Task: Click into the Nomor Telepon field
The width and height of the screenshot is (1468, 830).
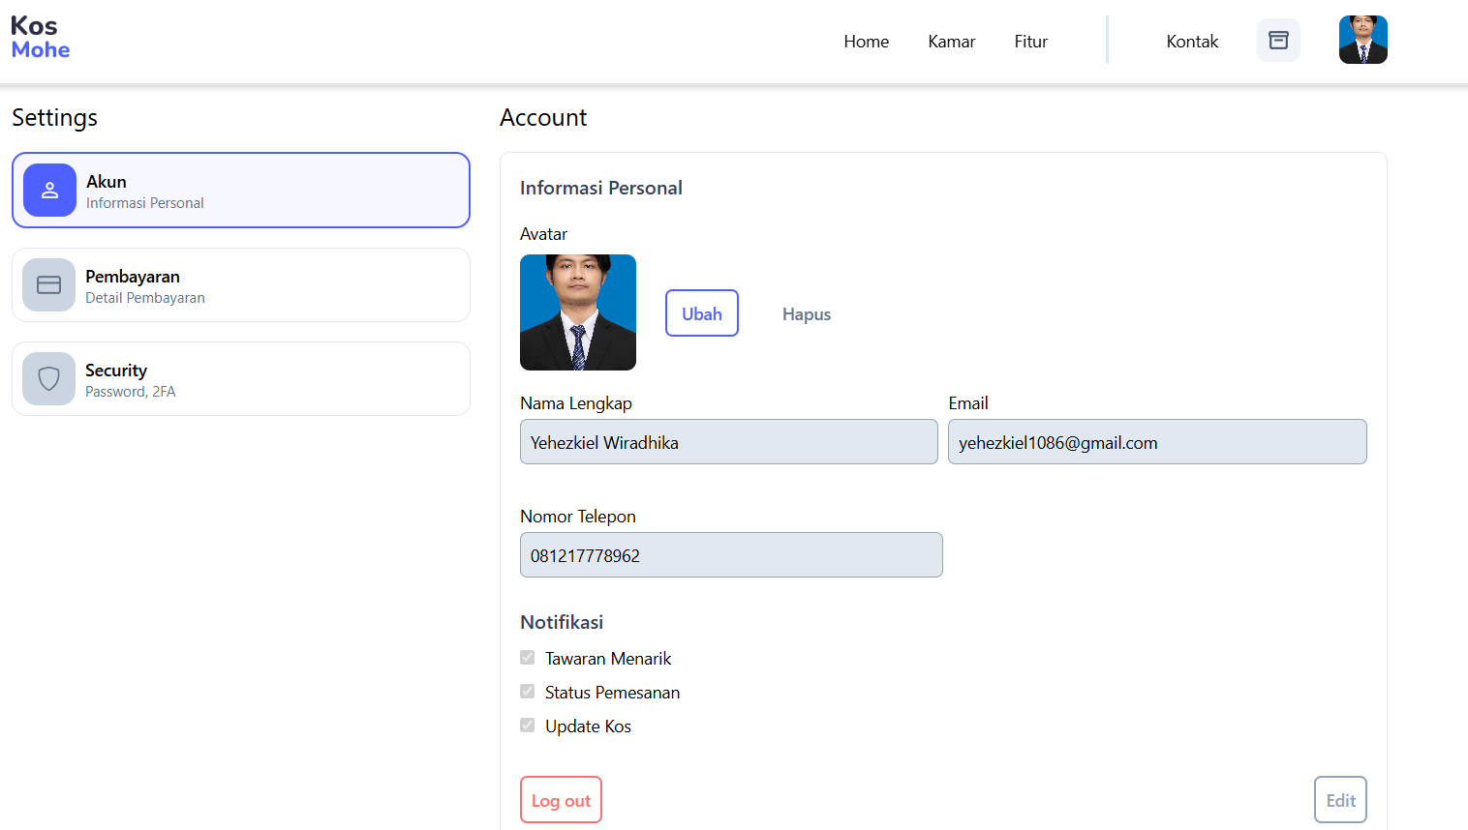Action: coord(731,555)
